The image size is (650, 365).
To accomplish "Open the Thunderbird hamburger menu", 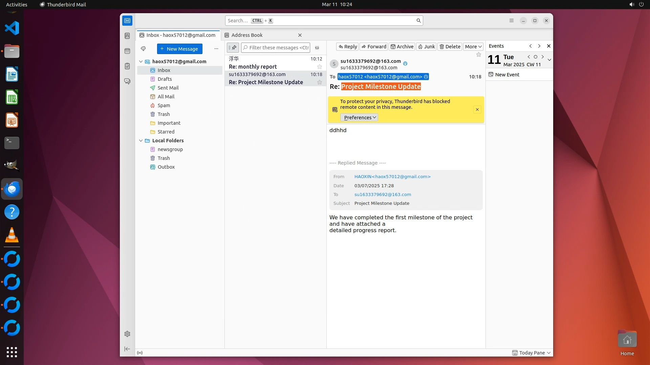I will [x=512, y=21].
